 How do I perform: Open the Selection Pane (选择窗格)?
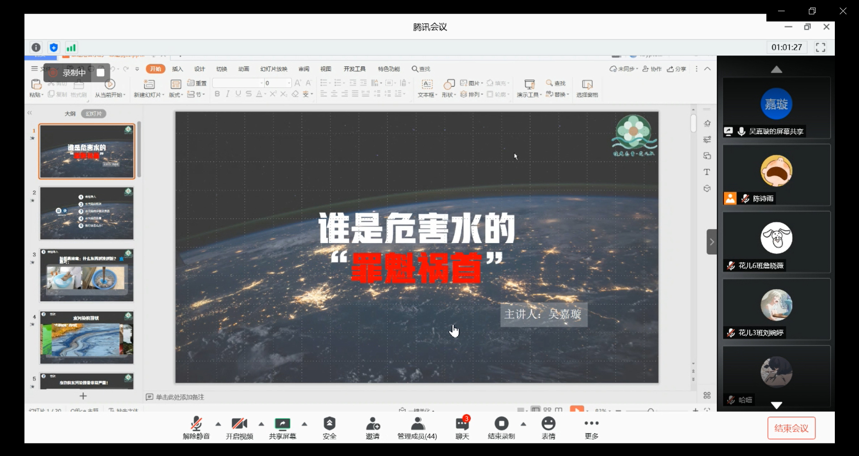coord(587,88)
